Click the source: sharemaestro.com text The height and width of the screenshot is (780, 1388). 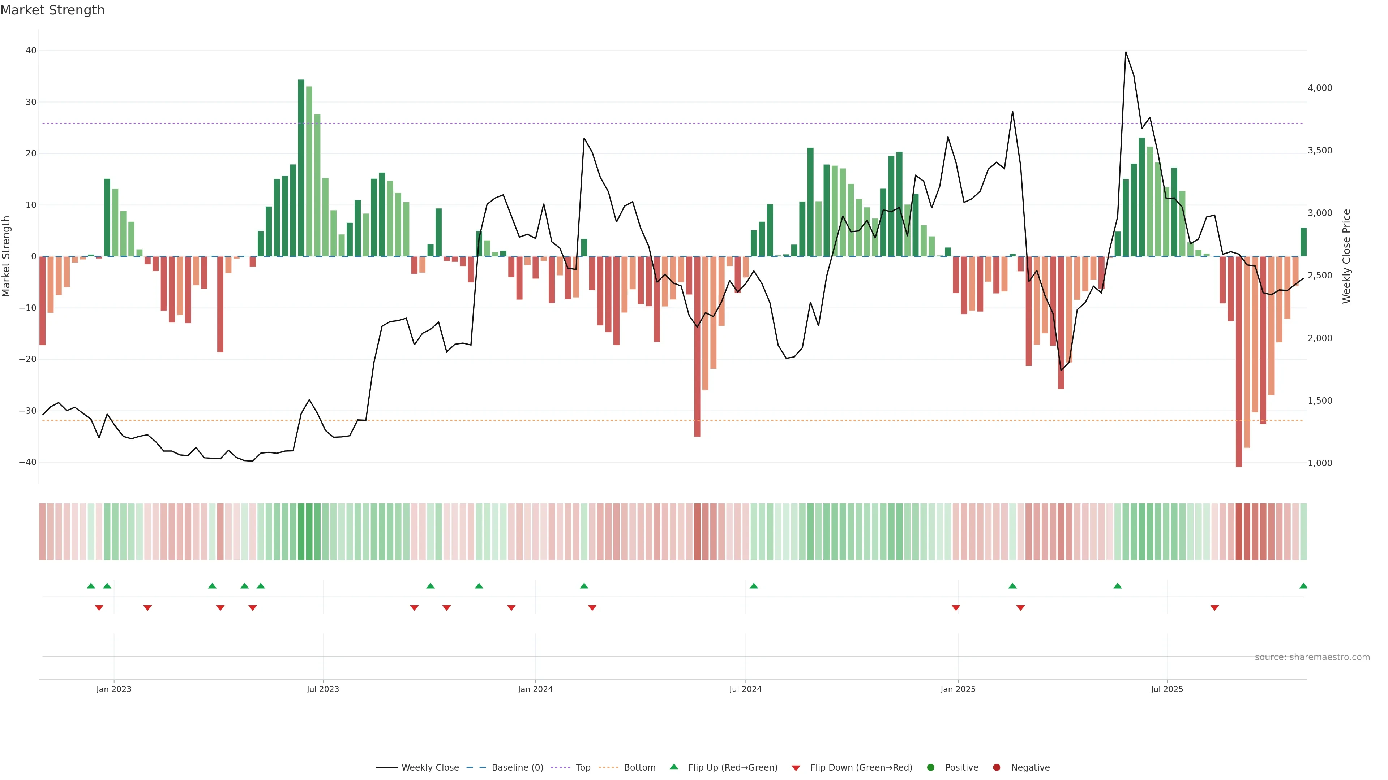click(x=1312, y=657)
